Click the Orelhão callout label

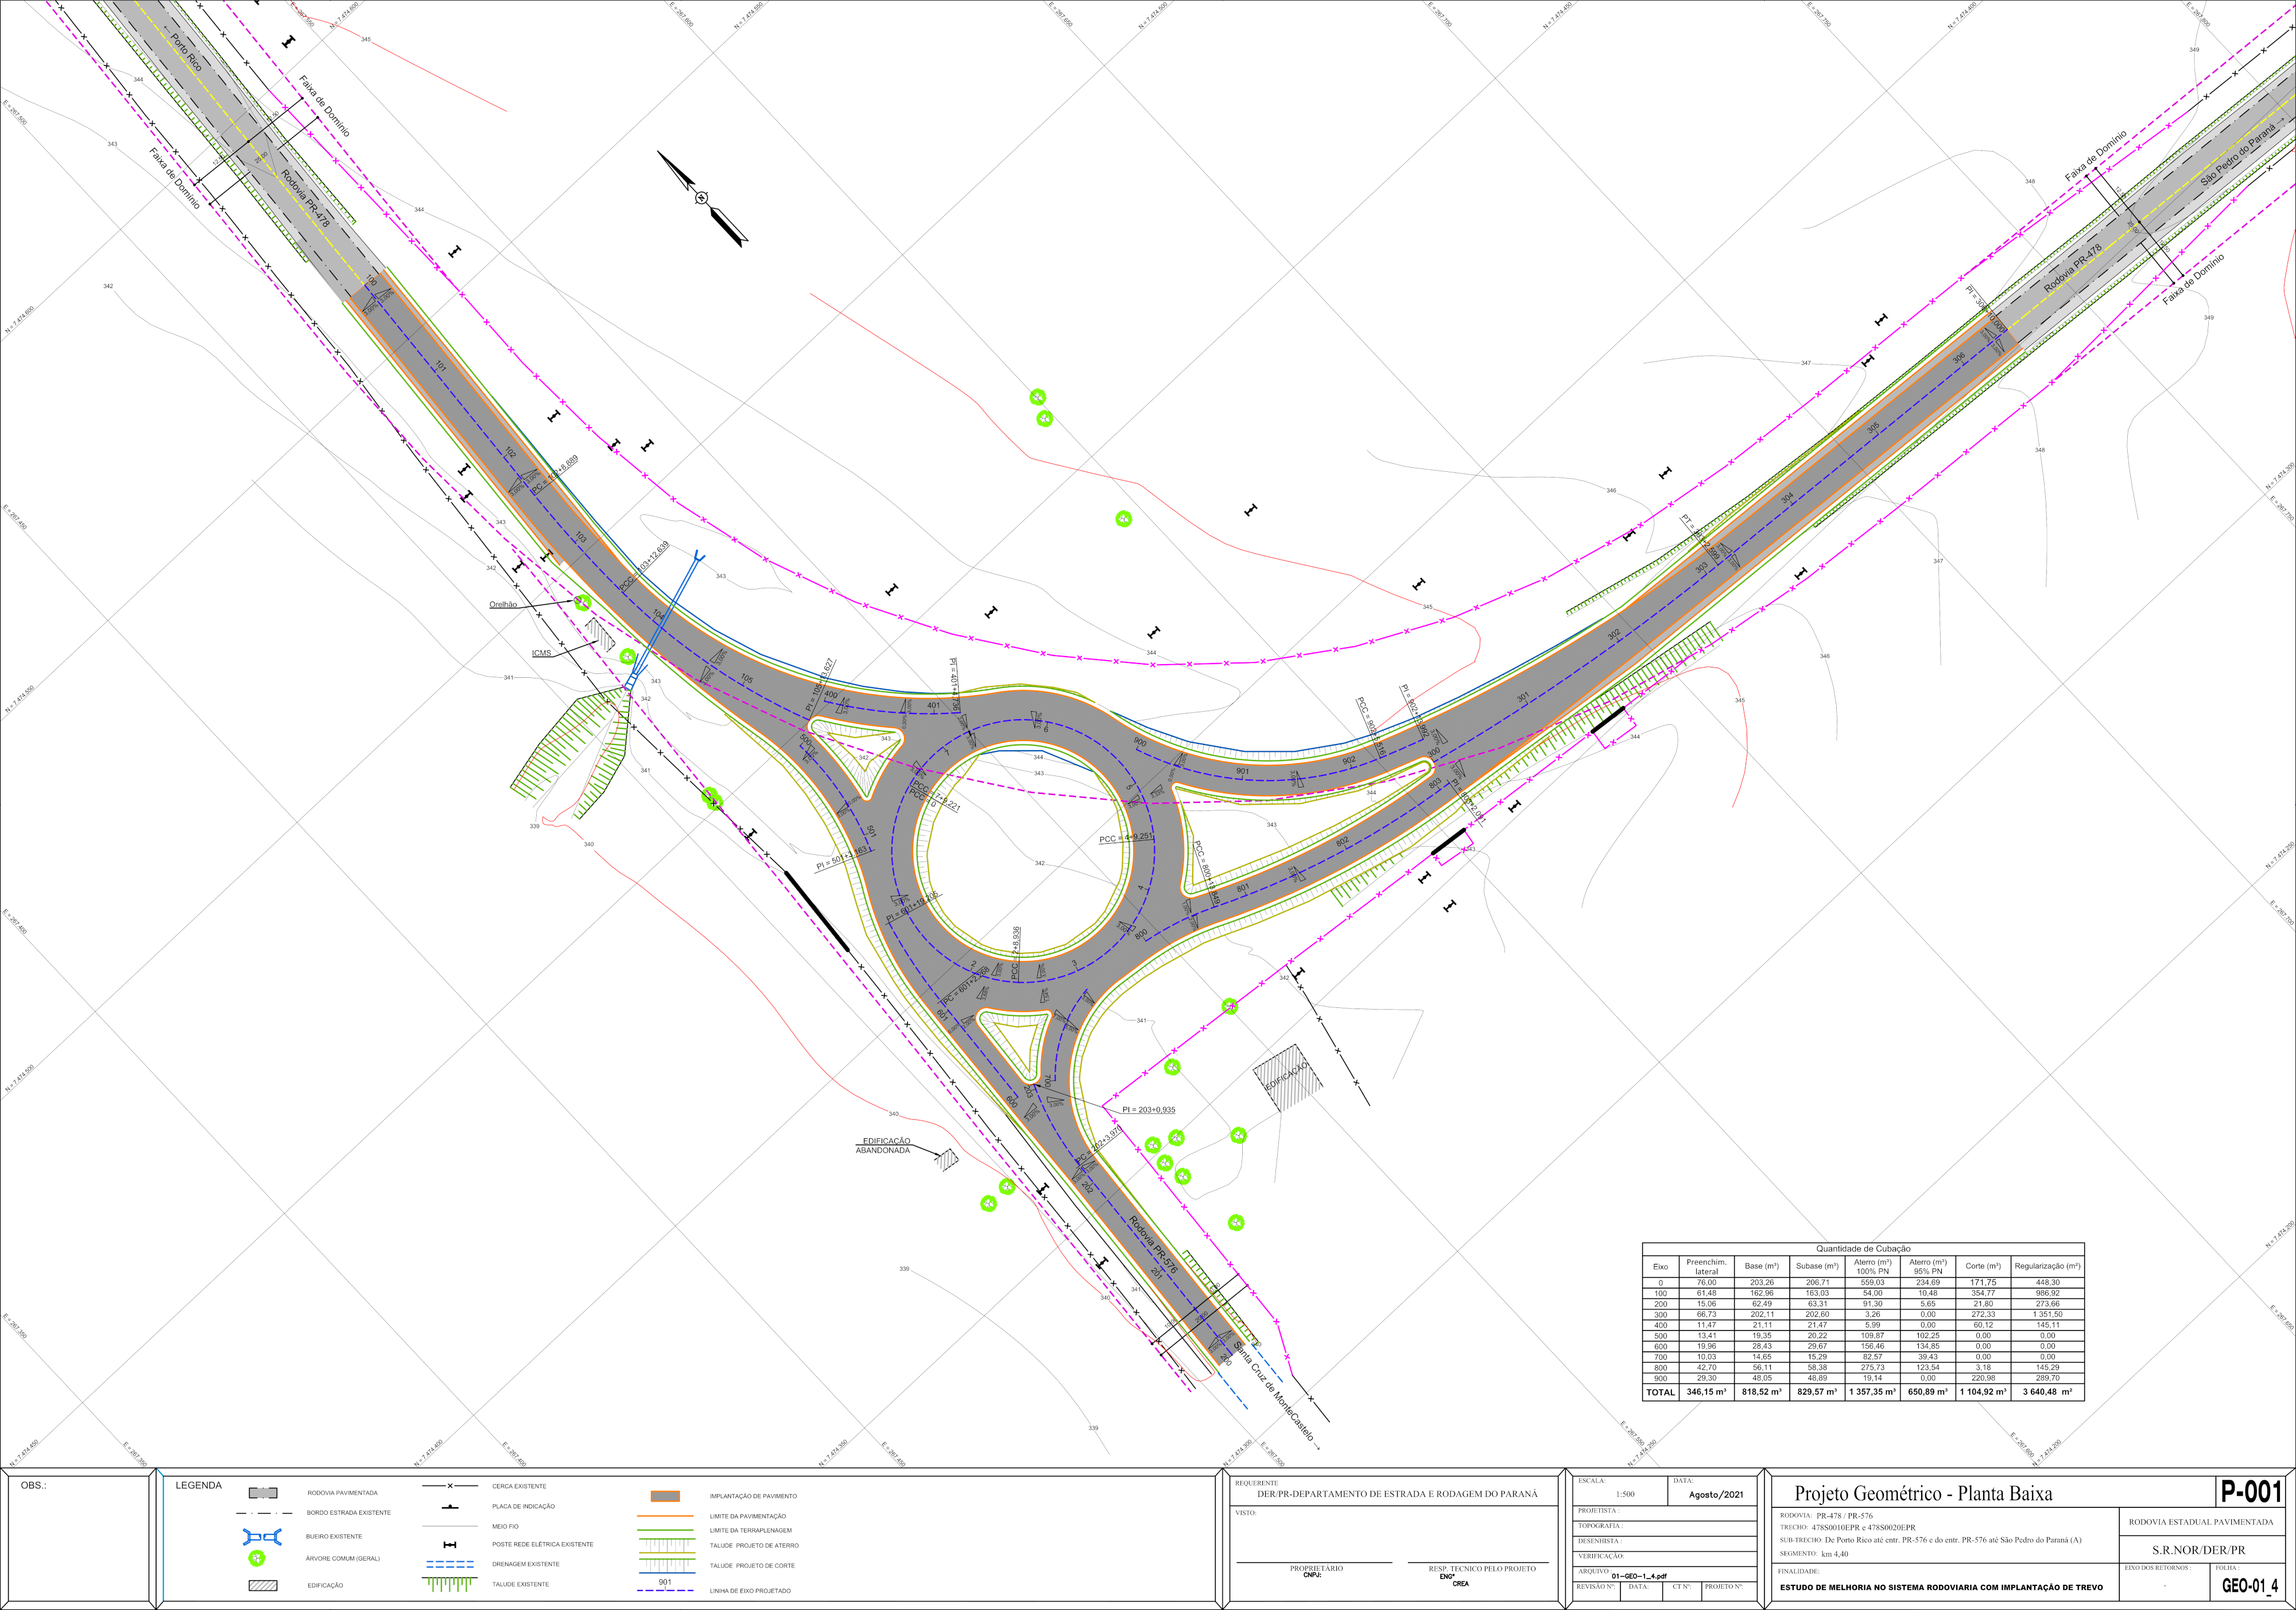tap(503, 604)
